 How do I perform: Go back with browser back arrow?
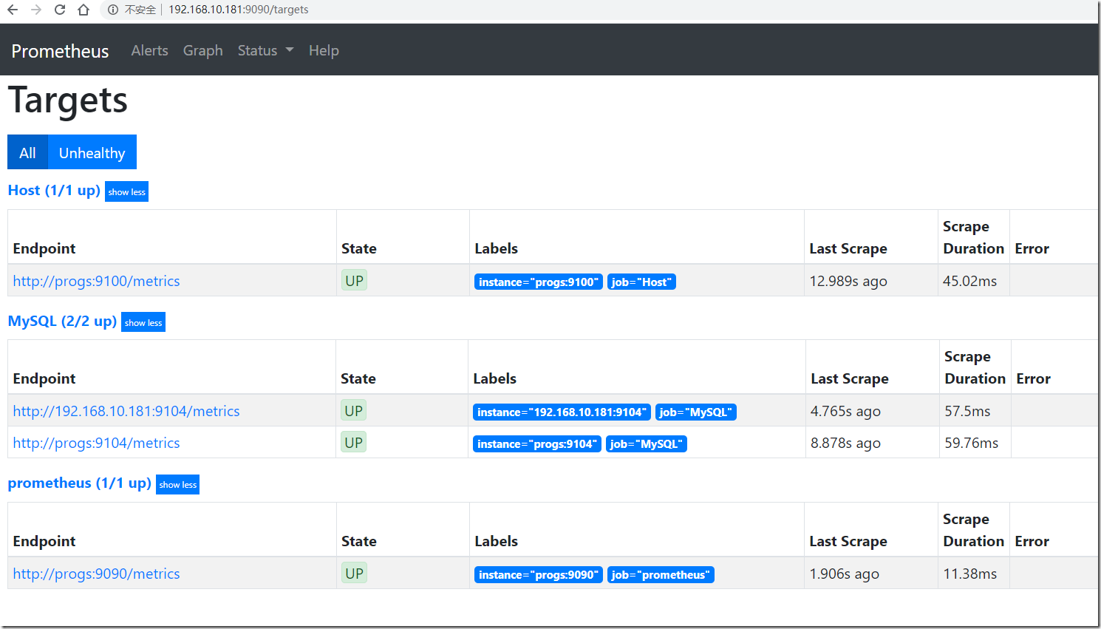(13, 10)
